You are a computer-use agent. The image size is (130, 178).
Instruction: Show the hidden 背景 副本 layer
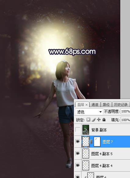(78, 130)
